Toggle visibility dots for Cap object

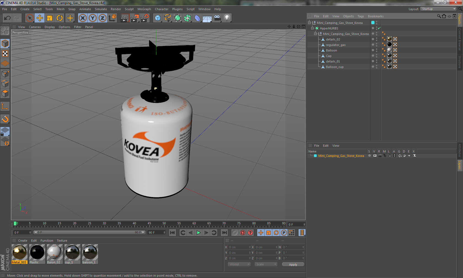376,56
